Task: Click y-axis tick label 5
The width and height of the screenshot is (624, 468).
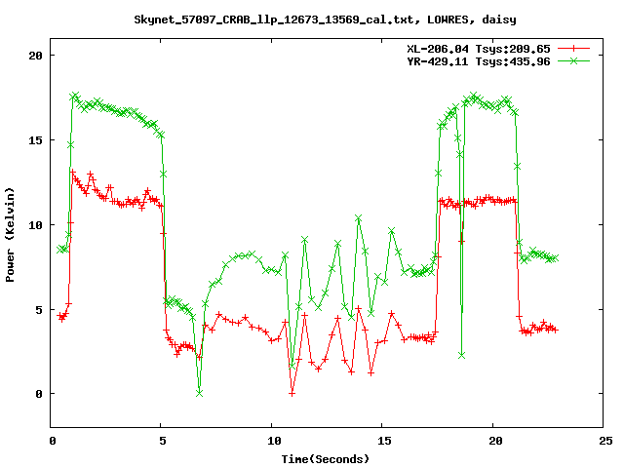Action: click(39, 310)
